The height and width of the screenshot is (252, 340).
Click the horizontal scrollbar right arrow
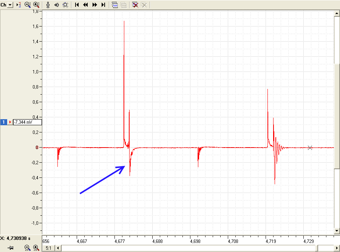[x=337, y=248]
